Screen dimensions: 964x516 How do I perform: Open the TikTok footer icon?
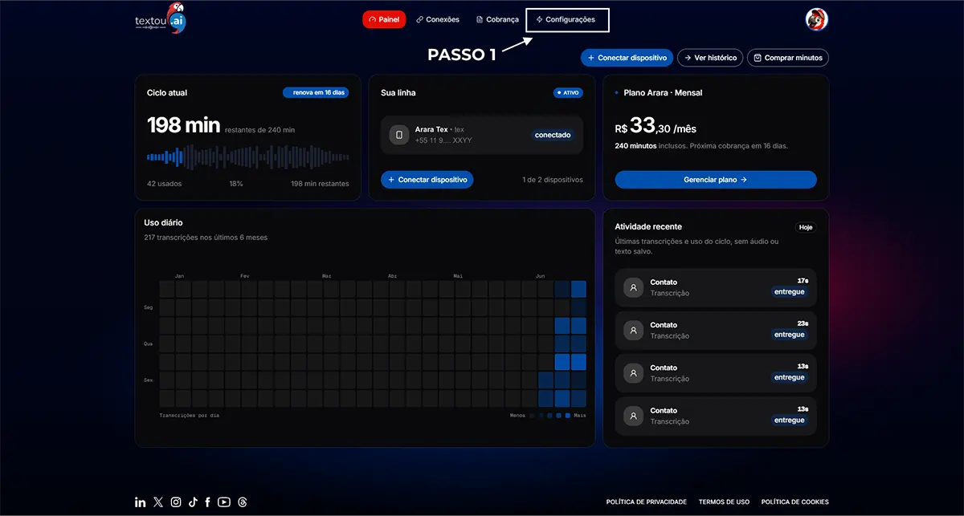(193, 502)
